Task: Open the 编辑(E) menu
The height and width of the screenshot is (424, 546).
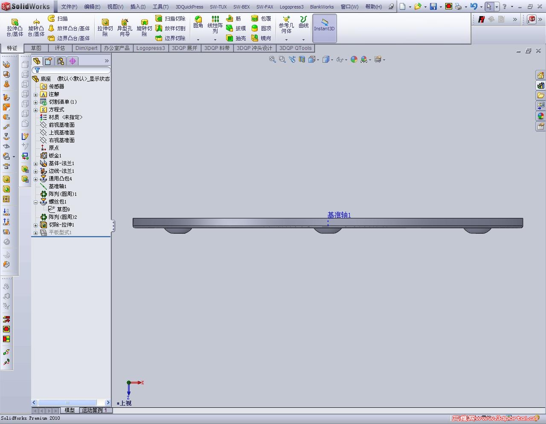Action: [x=92, y=7]
